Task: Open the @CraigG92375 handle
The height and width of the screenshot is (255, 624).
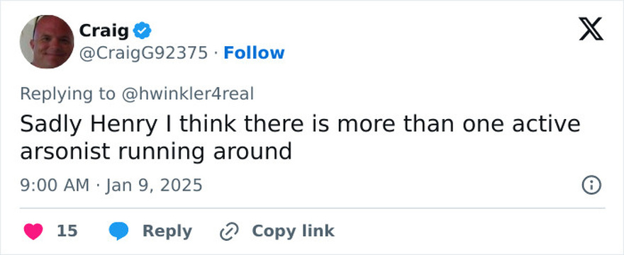Action: tap(143, 53)
